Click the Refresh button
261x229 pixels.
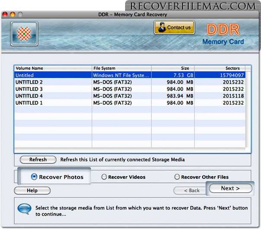(x=38, y=160)
